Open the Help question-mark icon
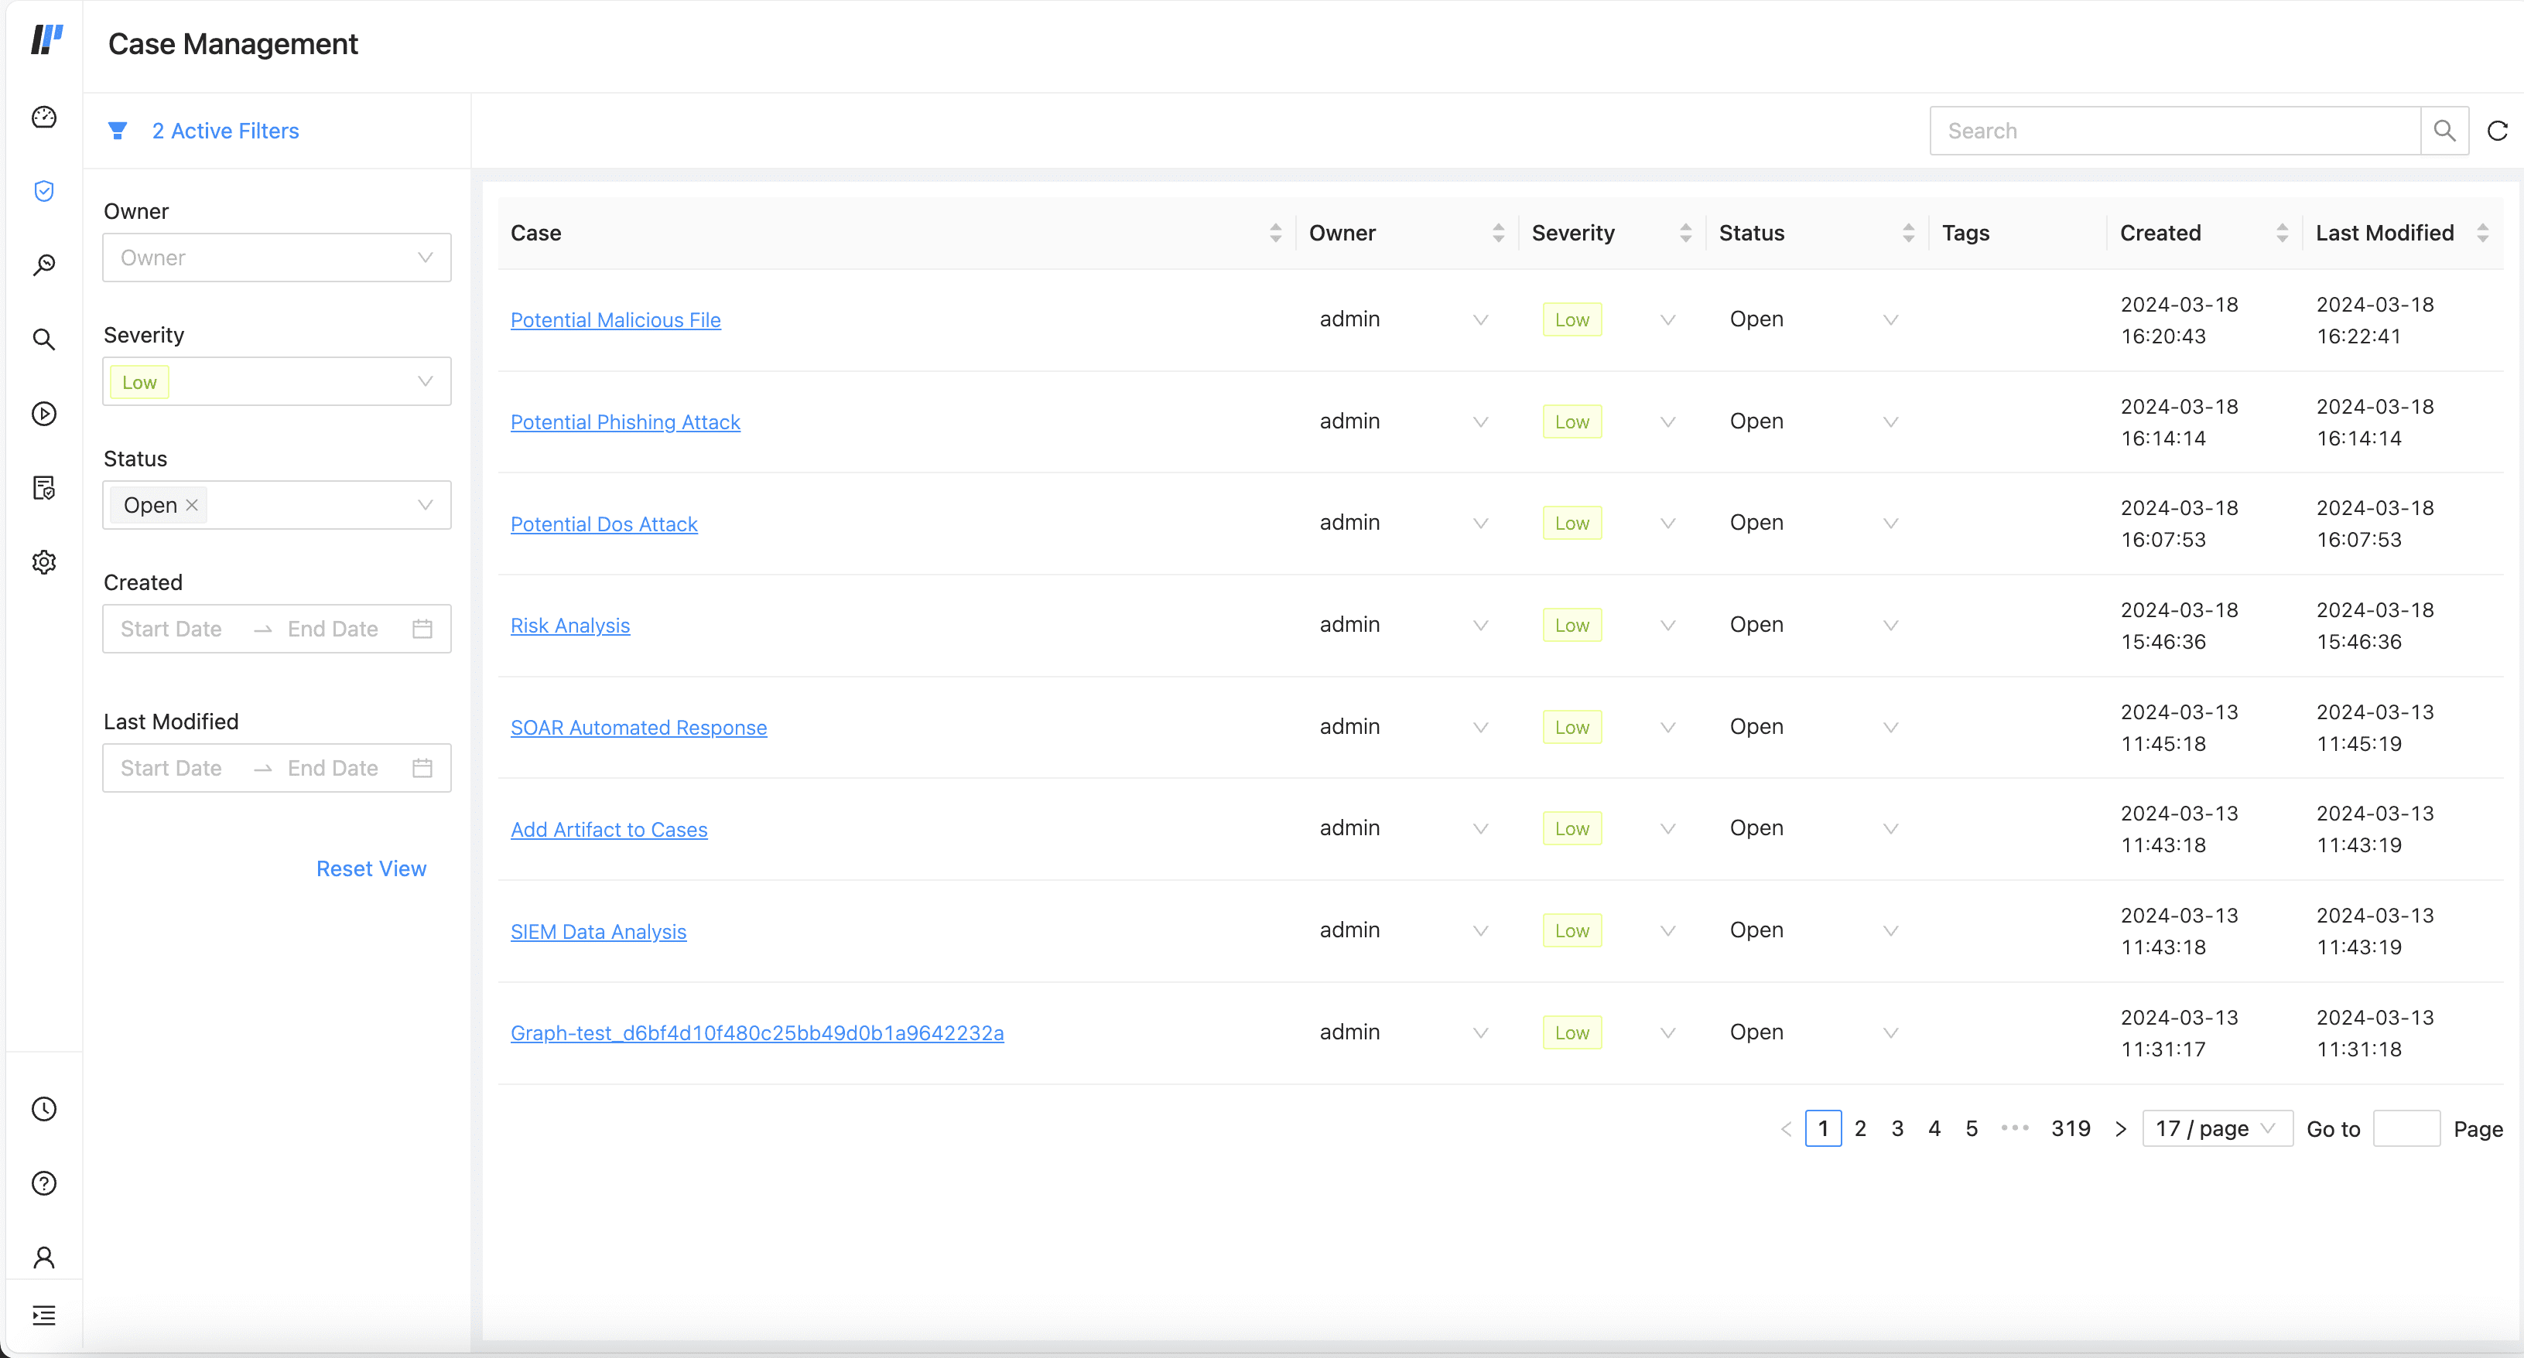The height and width of the screenshot is (1358, 2524). (44, 1184)
